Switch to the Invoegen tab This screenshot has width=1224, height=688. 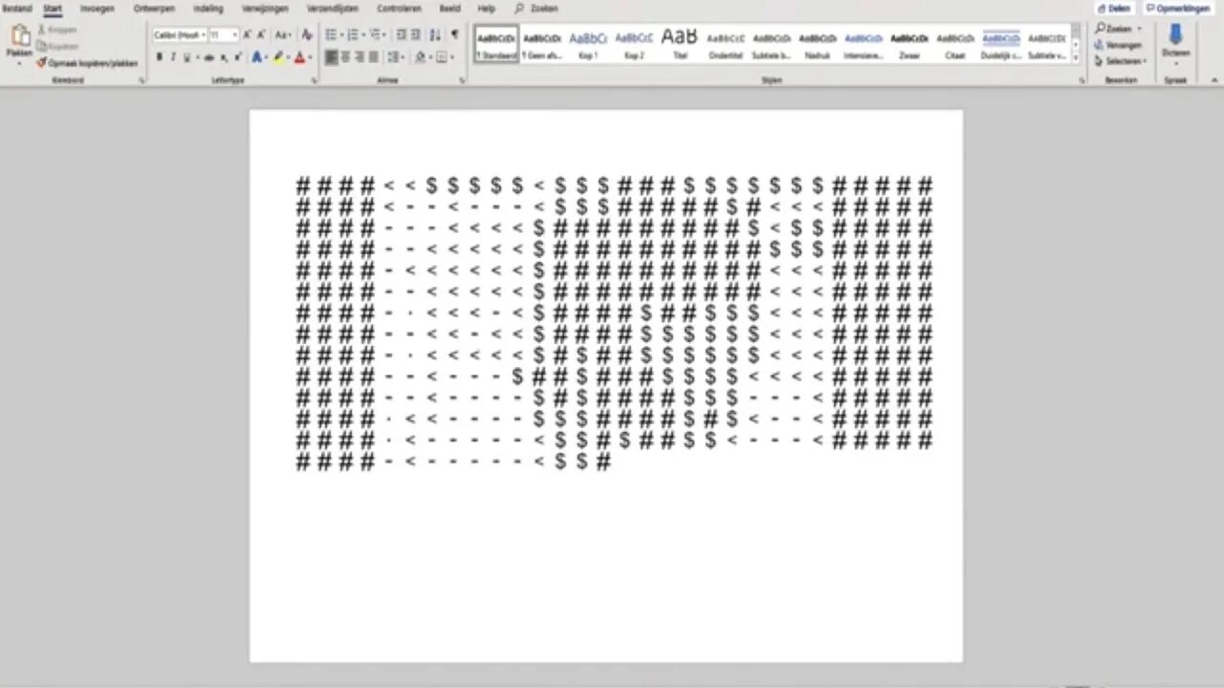point(97,9)
